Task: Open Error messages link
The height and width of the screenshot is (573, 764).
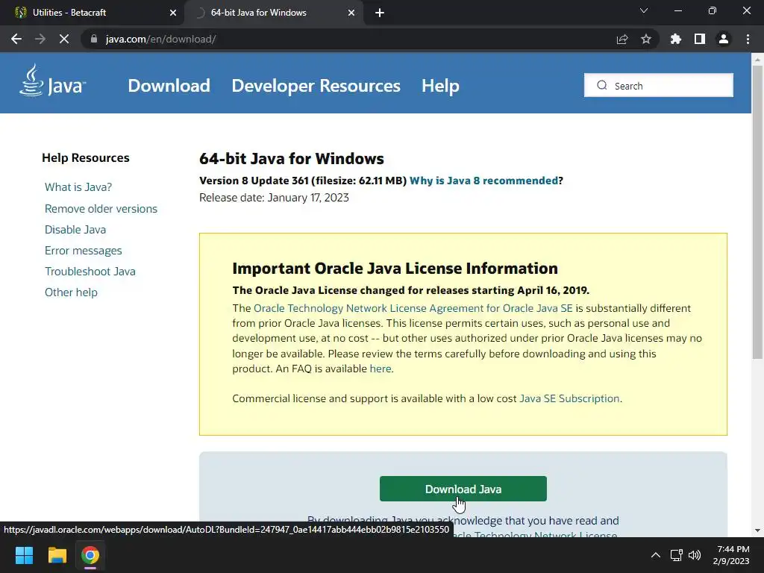Action: [x=83, y=251]
